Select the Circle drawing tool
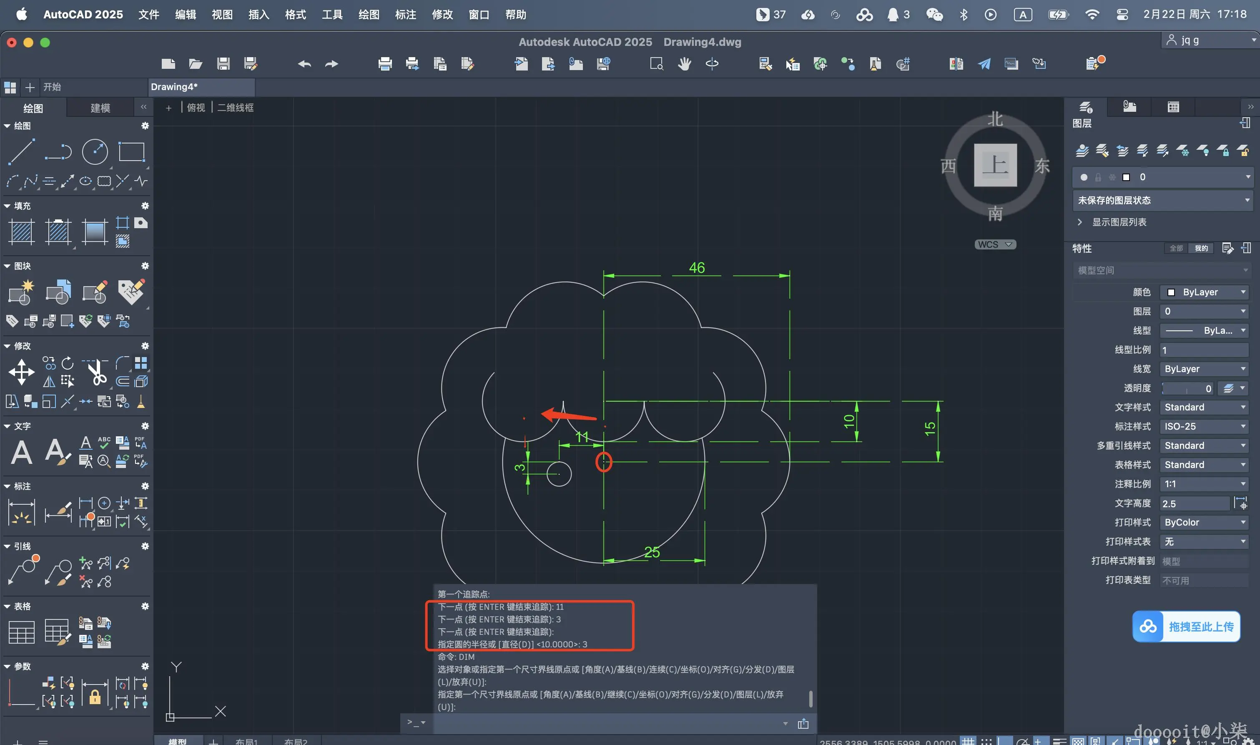The width and height of the screenshot is (1260, 745). 95,151
